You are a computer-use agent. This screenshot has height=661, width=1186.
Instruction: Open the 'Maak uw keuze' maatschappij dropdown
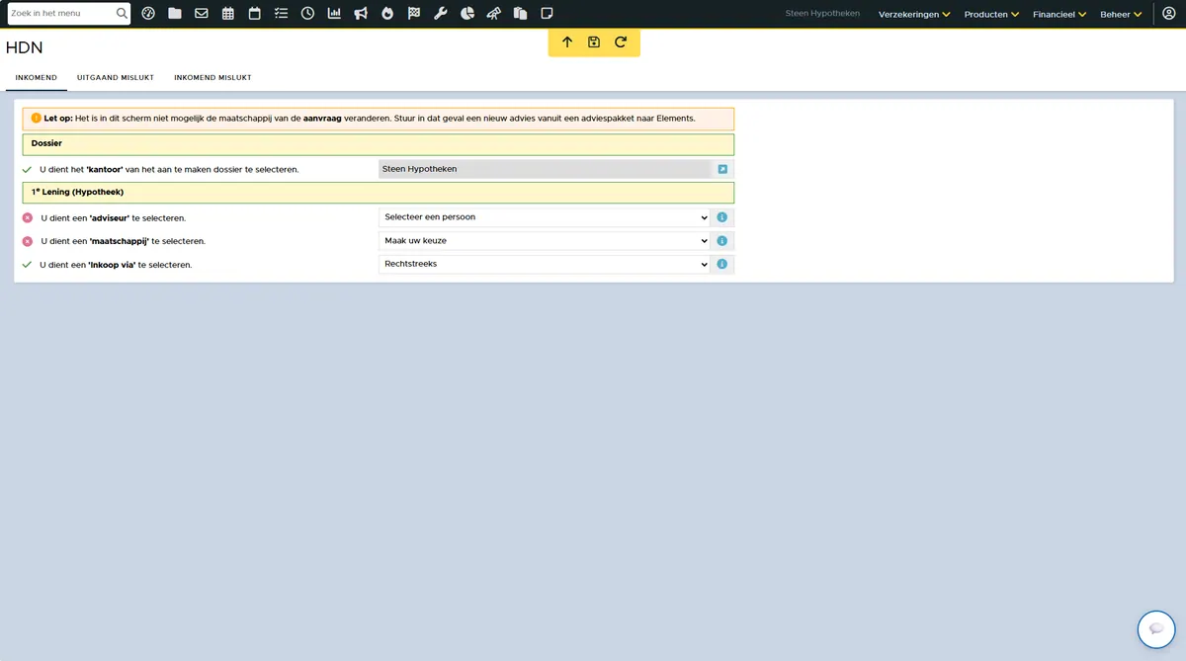tap(545, 241)
